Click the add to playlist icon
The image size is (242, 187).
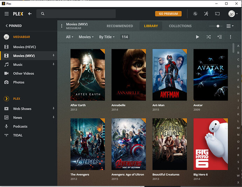point(220,37)
